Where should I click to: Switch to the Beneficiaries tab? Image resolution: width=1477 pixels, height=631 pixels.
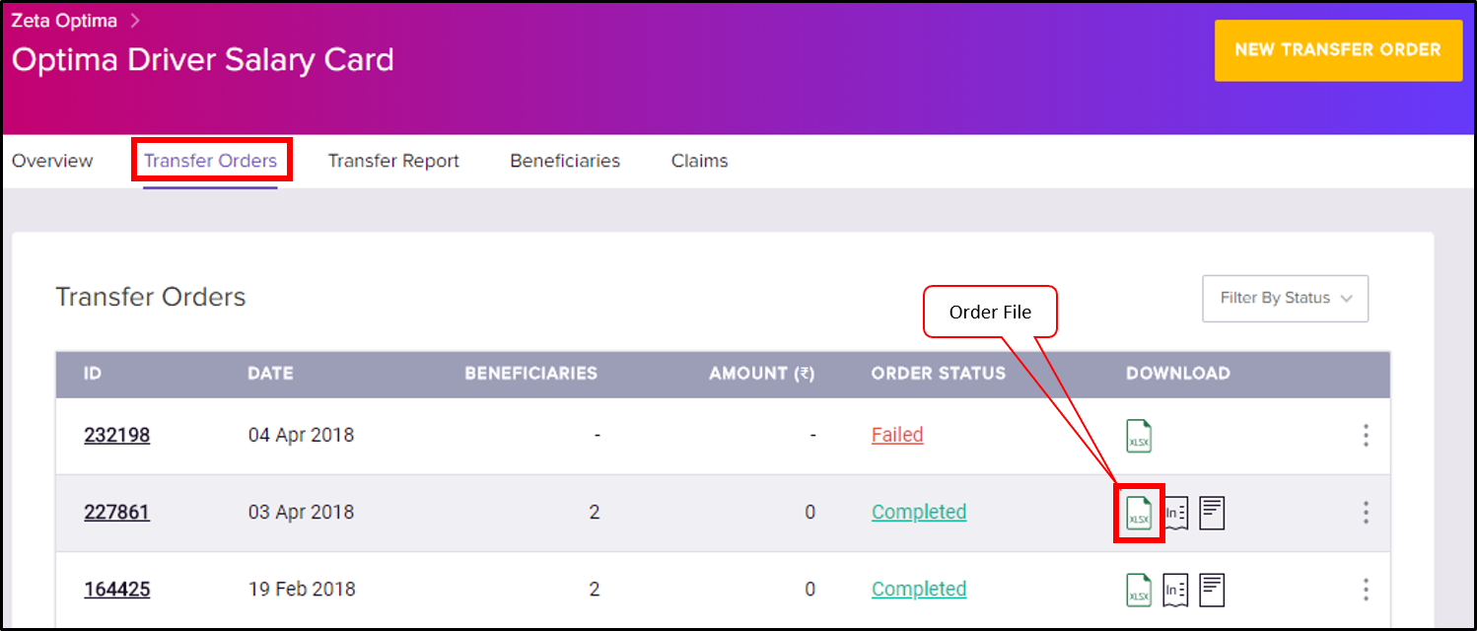(x=565, y=161)
